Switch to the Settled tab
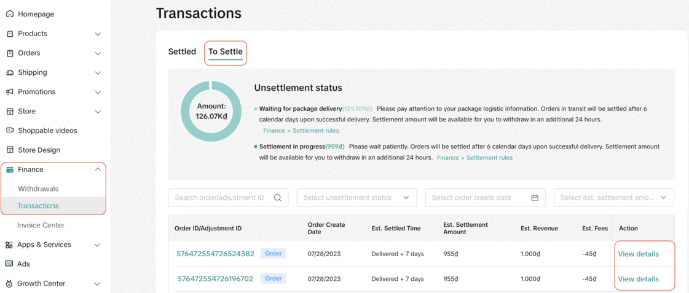Viewport: 689px width, 293px height. 182,51
